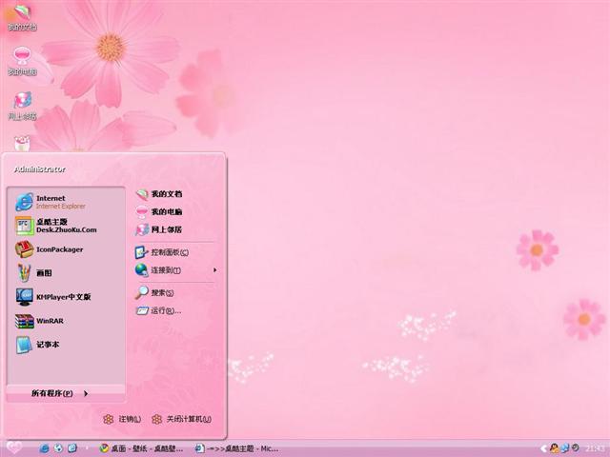The image size is (610, 457).
Task: Click 运行(R)... to open Run dialog
Action: point(165,310)
